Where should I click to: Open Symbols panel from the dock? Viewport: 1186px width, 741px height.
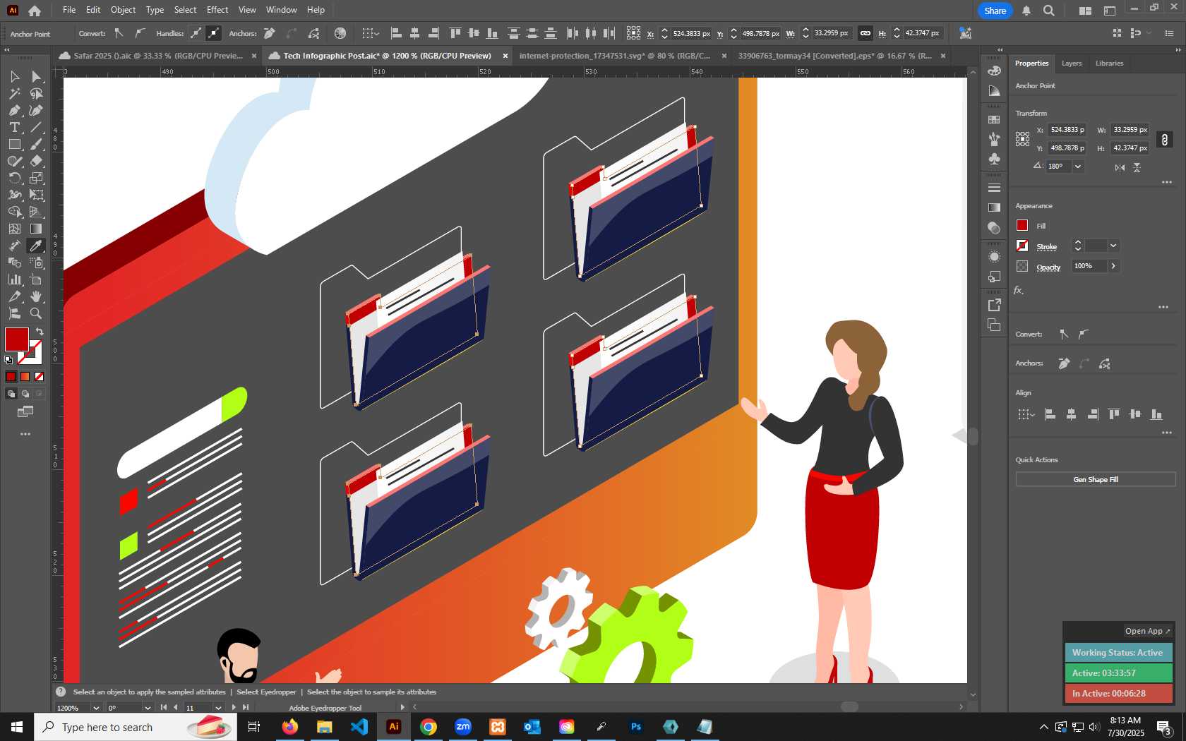tap(994, 159)
